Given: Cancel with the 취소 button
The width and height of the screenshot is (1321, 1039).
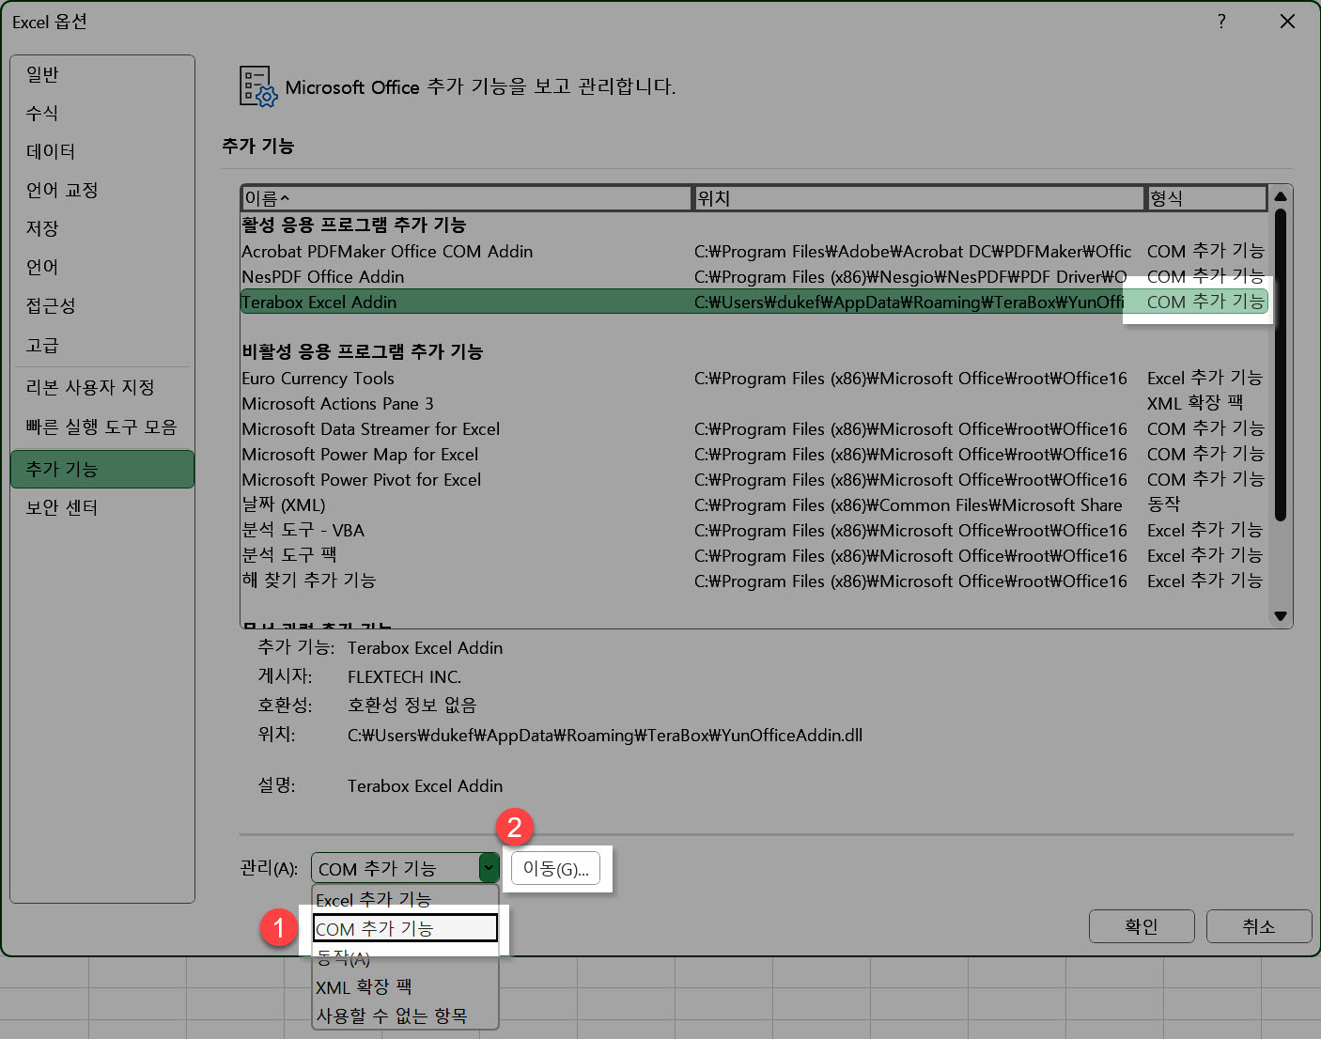Looking at the screenshot, I should tap(1259, 926).
